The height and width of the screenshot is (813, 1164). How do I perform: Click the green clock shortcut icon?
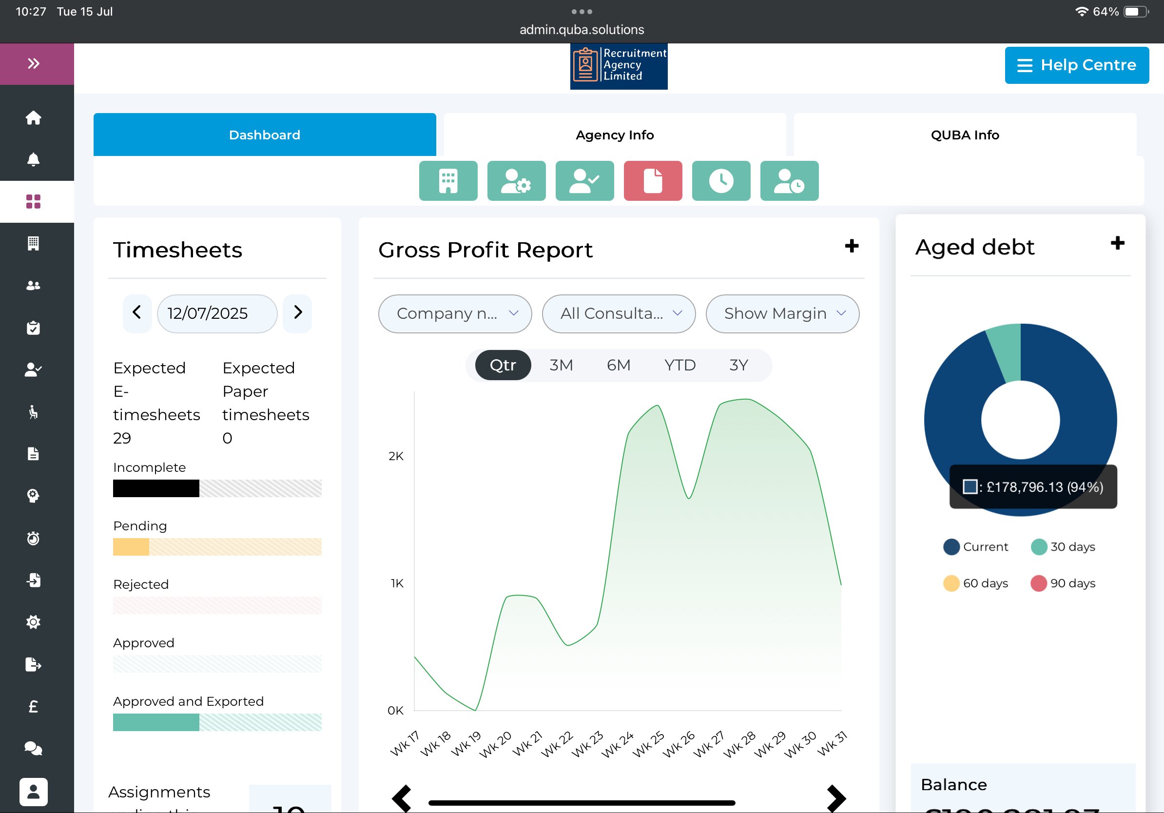pyautogui.click(x=720, y=181)
